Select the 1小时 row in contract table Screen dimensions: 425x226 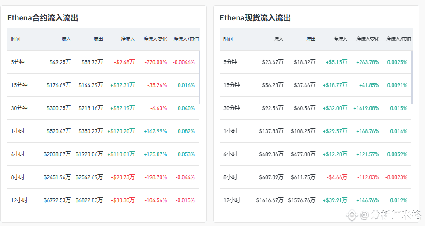(103, 131)
